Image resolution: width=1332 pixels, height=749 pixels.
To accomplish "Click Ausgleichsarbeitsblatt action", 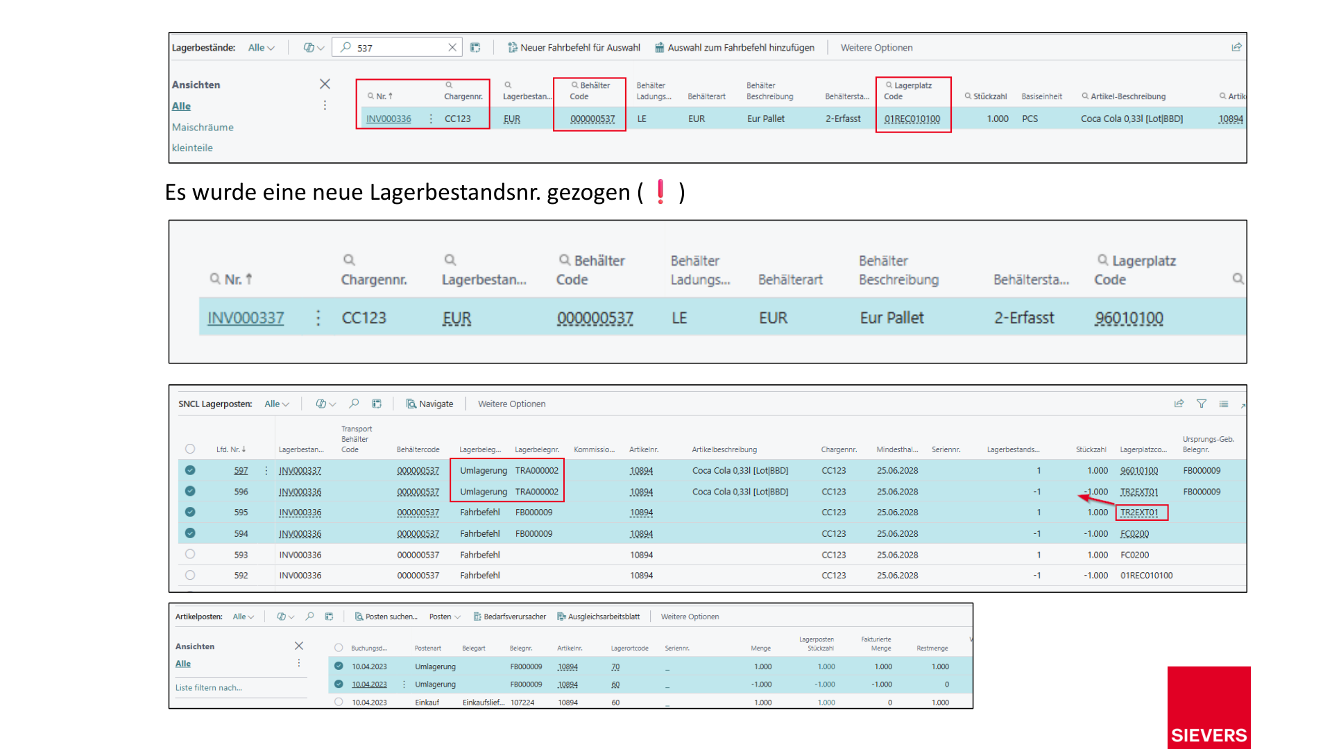I will tap(598, 617).
